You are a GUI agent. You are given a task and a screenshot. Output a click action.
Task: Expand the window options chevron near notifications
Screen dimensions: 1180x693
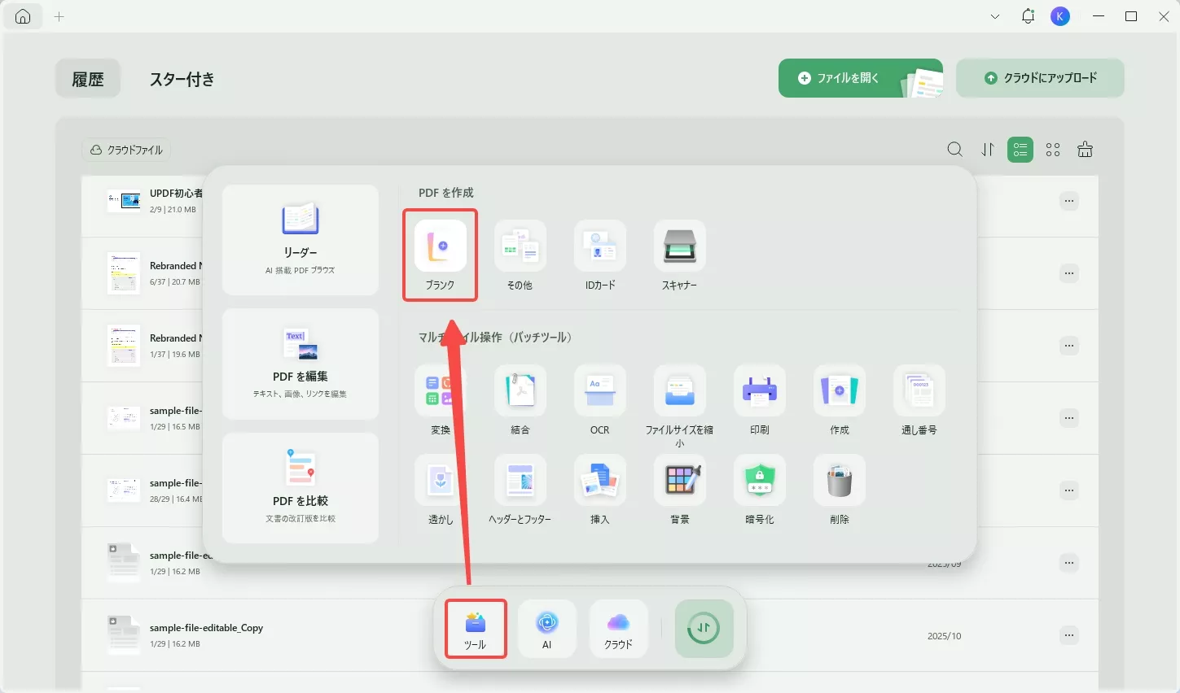coord(994,15)
